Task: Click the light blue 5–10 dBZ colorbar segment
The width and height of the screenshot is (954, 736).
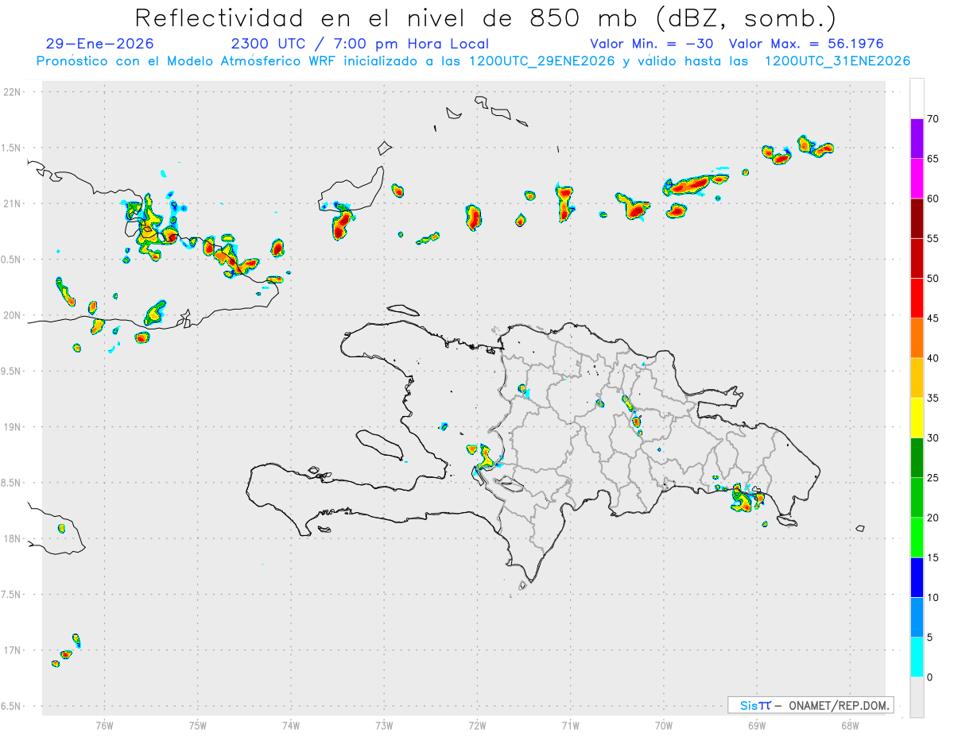Action: tap(917, 618)
